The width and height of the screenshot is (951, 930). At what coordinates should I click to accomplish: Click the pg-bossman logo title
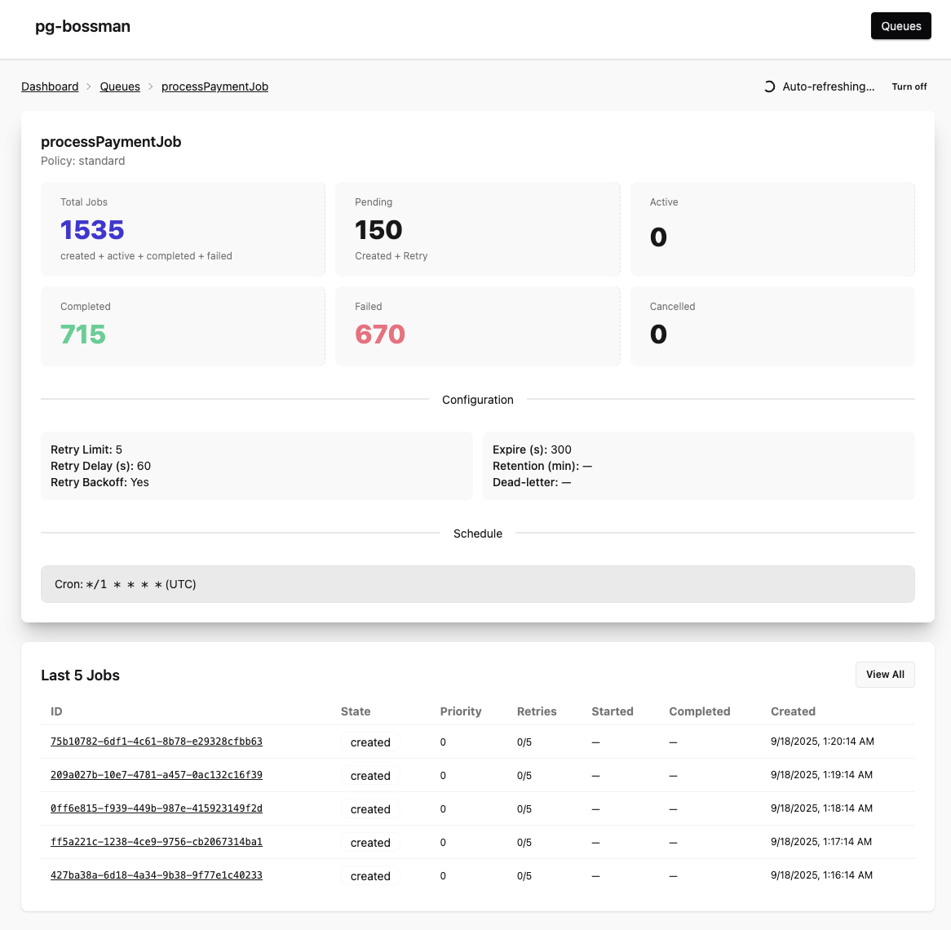click(x=82, y=26)
